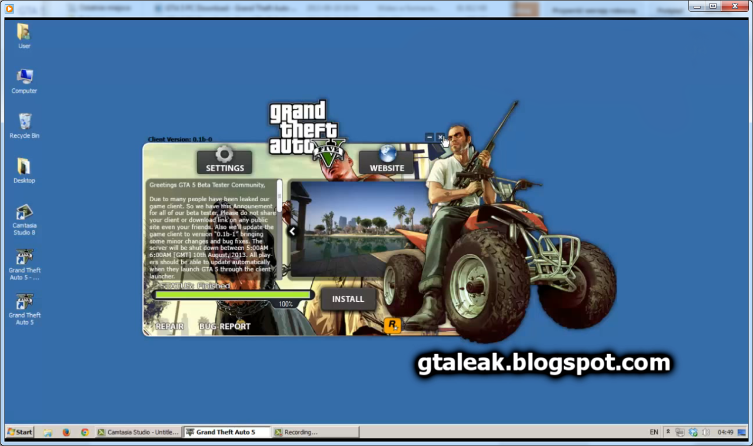Select the Recycle Bin desktop icon
753x446 pixels.
tap(24, 126)
